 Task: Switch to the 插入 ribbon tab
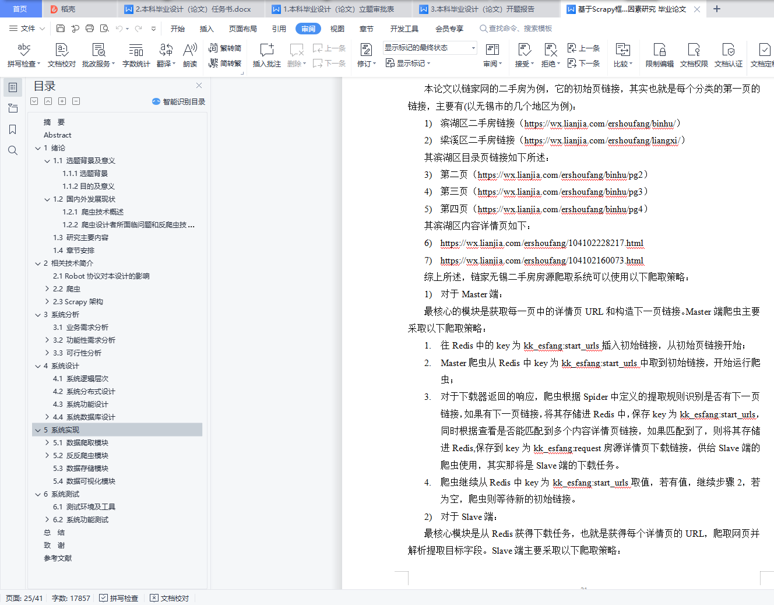tap(207, 29)
